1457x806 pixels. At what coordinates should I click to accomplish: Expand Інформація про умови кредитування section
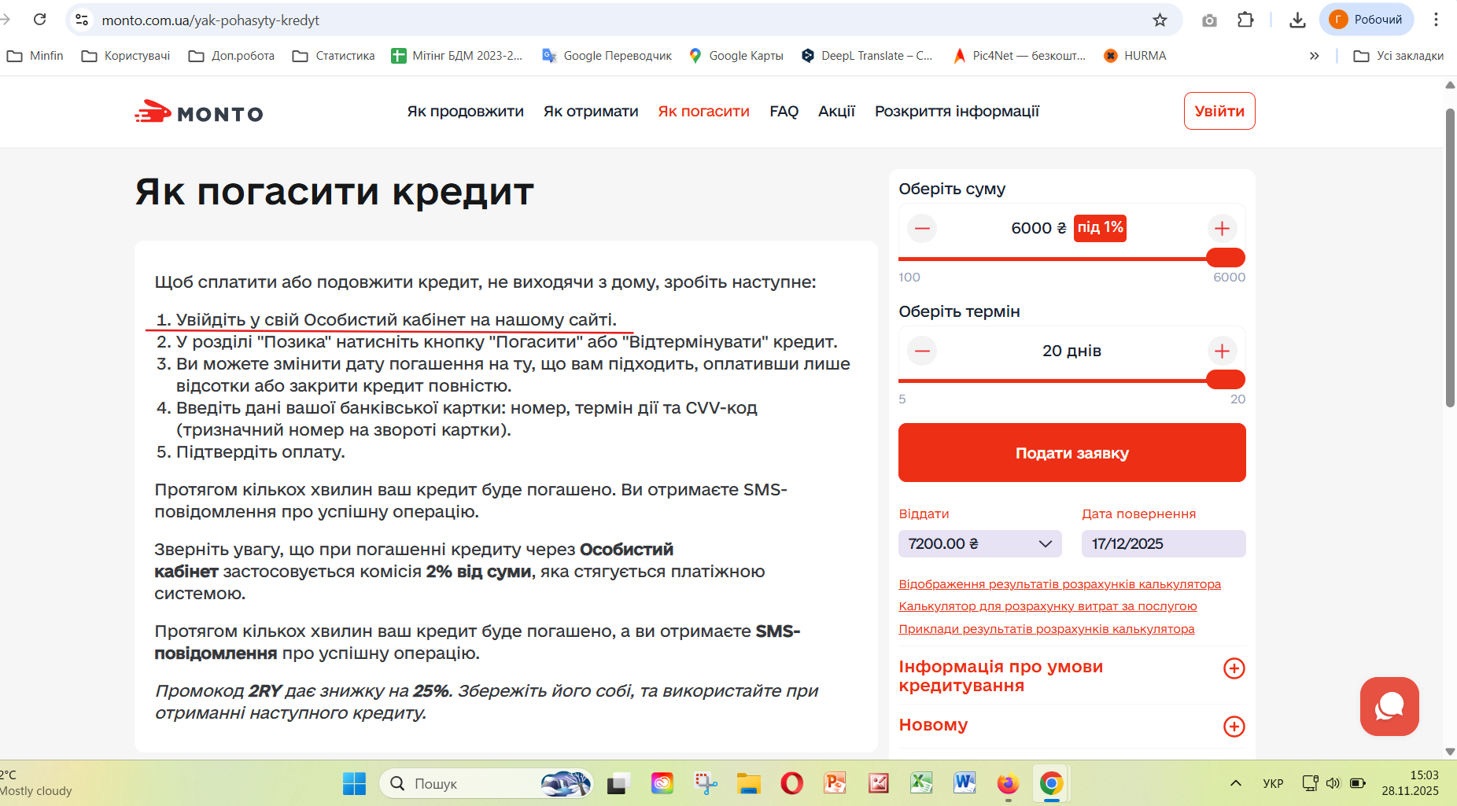point(1234,668)
